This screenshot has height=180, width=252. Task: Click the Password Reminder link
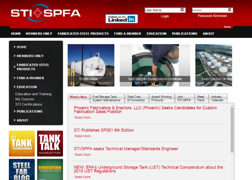point(212,16)
